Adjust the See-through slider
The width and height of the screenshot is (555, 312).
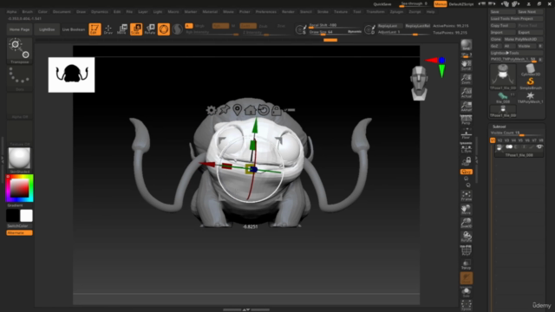(x=415, y=3)
